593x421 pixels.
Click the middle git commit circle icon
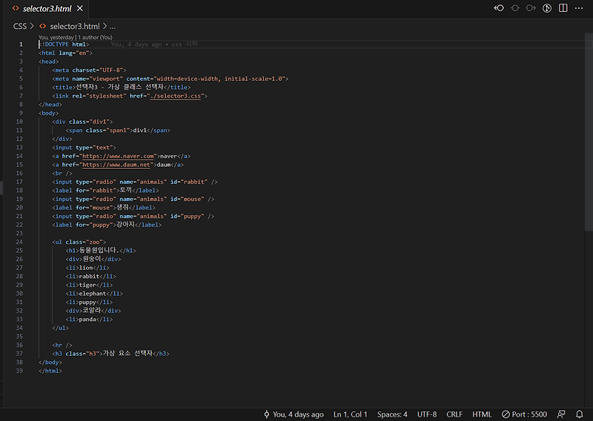click(x=515, y=8)
